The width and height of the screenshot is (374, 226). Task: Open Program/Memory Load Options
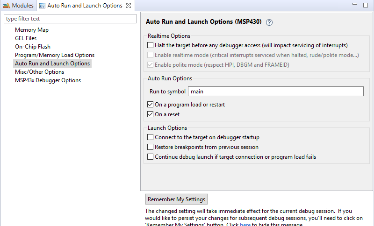pyautogui.click(x=55, y=55)
